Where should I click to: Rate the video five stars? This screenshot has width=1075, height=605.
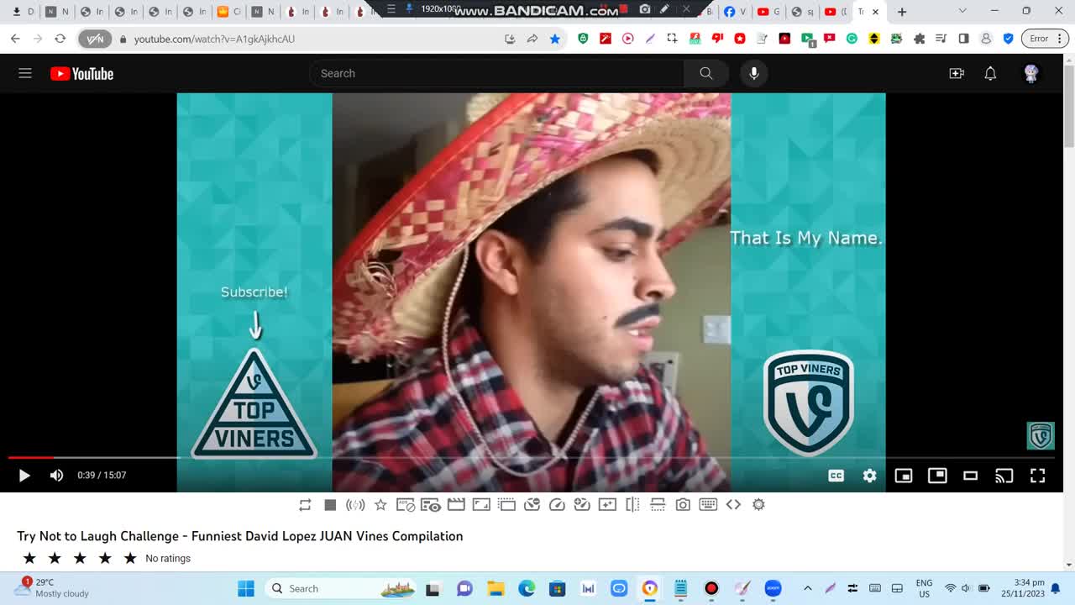coord(130,558)
